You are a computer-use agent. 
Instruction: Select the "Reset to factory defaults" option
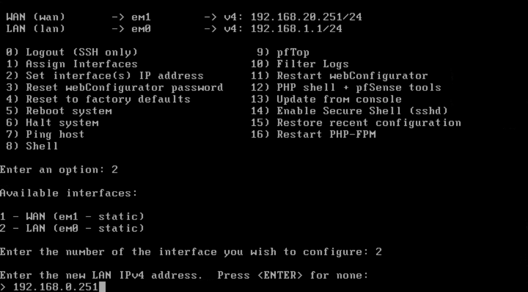tap(108, 99)
